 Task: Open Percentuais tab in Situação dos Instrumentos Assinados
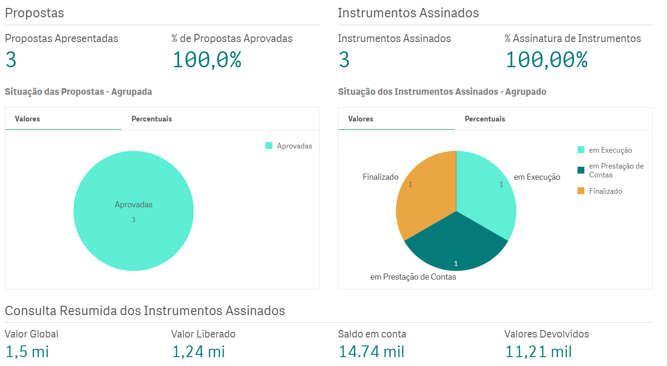pyautogui.click(x=485, y=119)
